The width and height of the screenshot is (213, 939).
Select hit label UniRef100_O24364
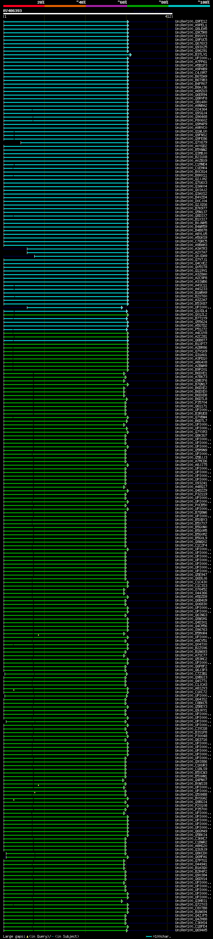point(191,109)
